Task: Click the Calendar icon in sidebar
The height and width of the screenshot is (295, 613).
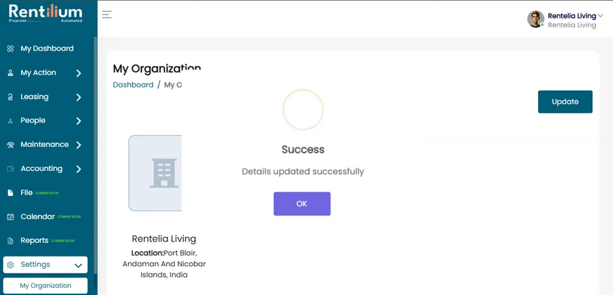Action: pos(10,217)
